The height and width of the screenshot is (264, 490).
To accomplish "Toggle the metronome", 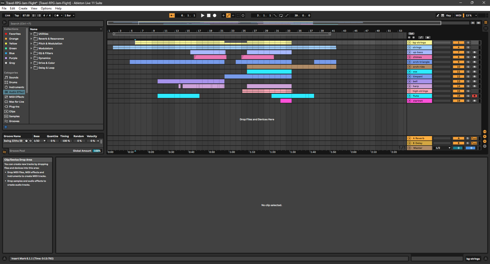I will (x=56, y=16).
